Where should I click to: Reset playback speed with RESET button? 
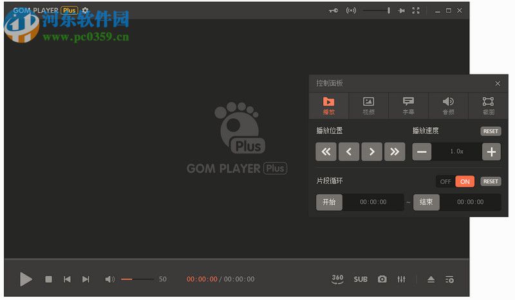[491, 131]
